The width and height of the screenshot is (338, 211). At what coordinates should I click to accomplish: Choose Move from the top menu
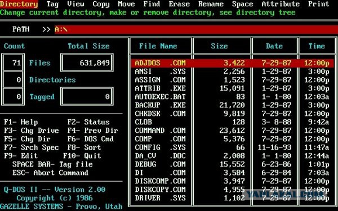pos(126,4)
